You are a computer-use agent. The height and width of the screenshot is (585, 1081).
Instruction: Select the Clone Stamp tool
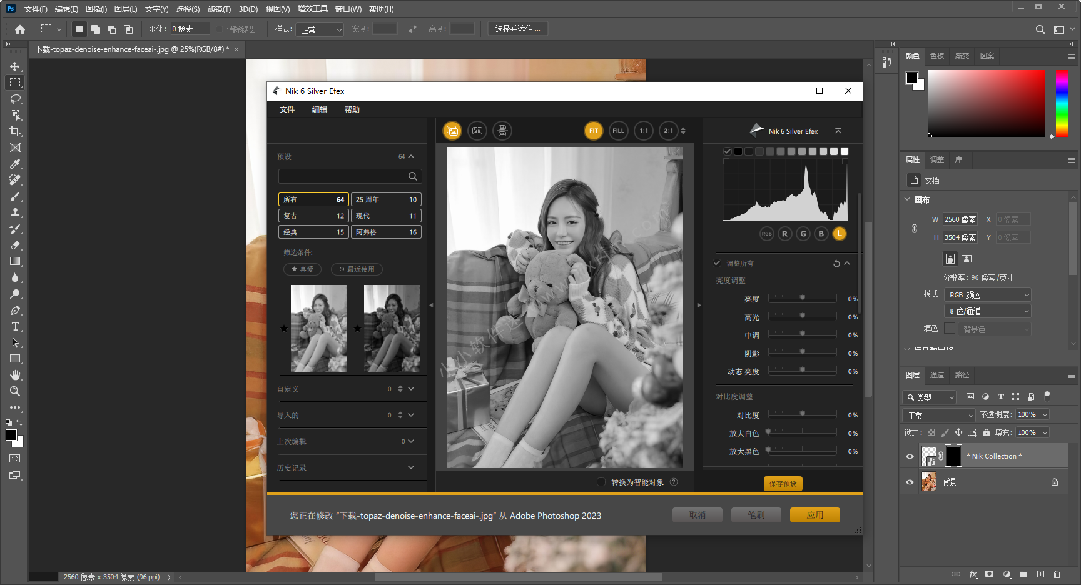tap(15, 212)
